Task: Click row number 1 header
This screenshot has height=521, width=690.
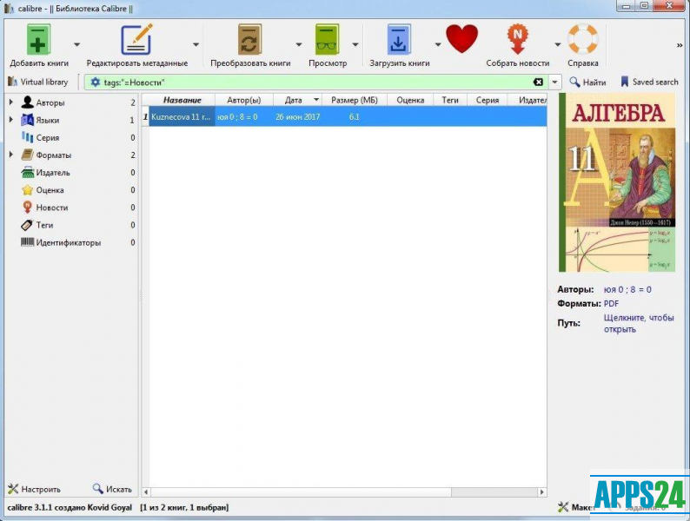Action: pyautogui.click(x=145, y=117)
